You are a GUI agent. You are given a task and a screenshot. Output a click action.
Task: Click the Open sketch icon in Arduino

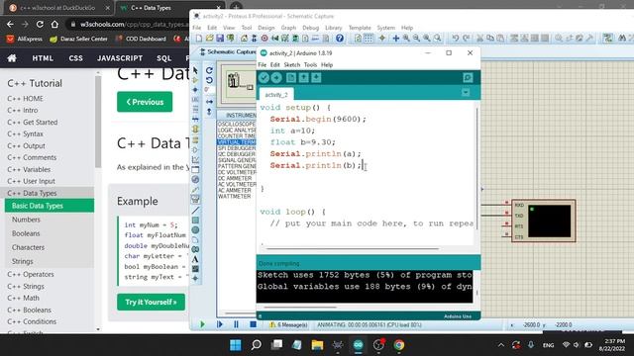pos(303,77)
